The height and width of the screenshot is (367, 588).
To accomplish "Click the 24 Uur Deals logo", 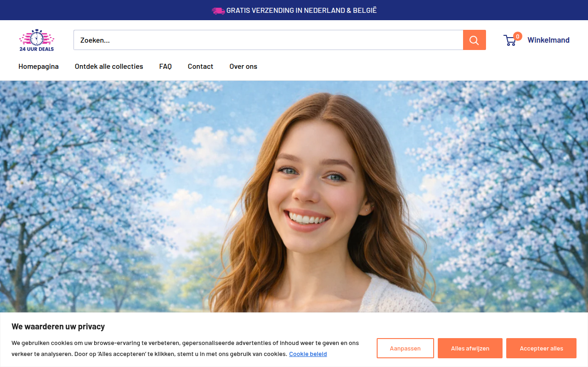I will pos(37,40).
